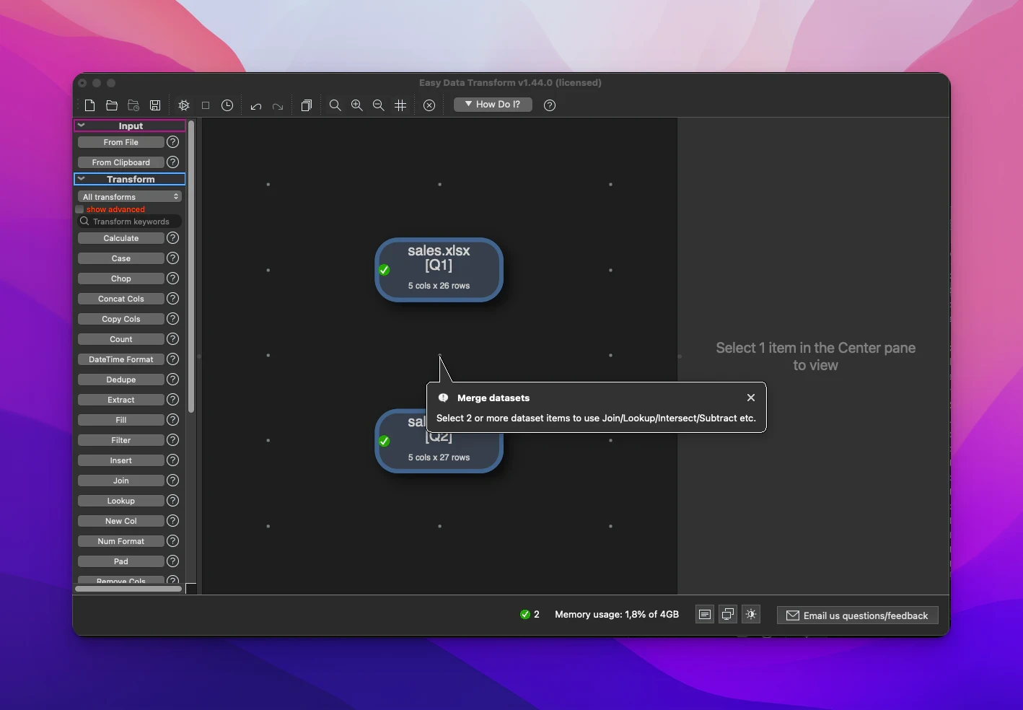
Task: Enable the show advanced checkbox
Action: point(80,209)
